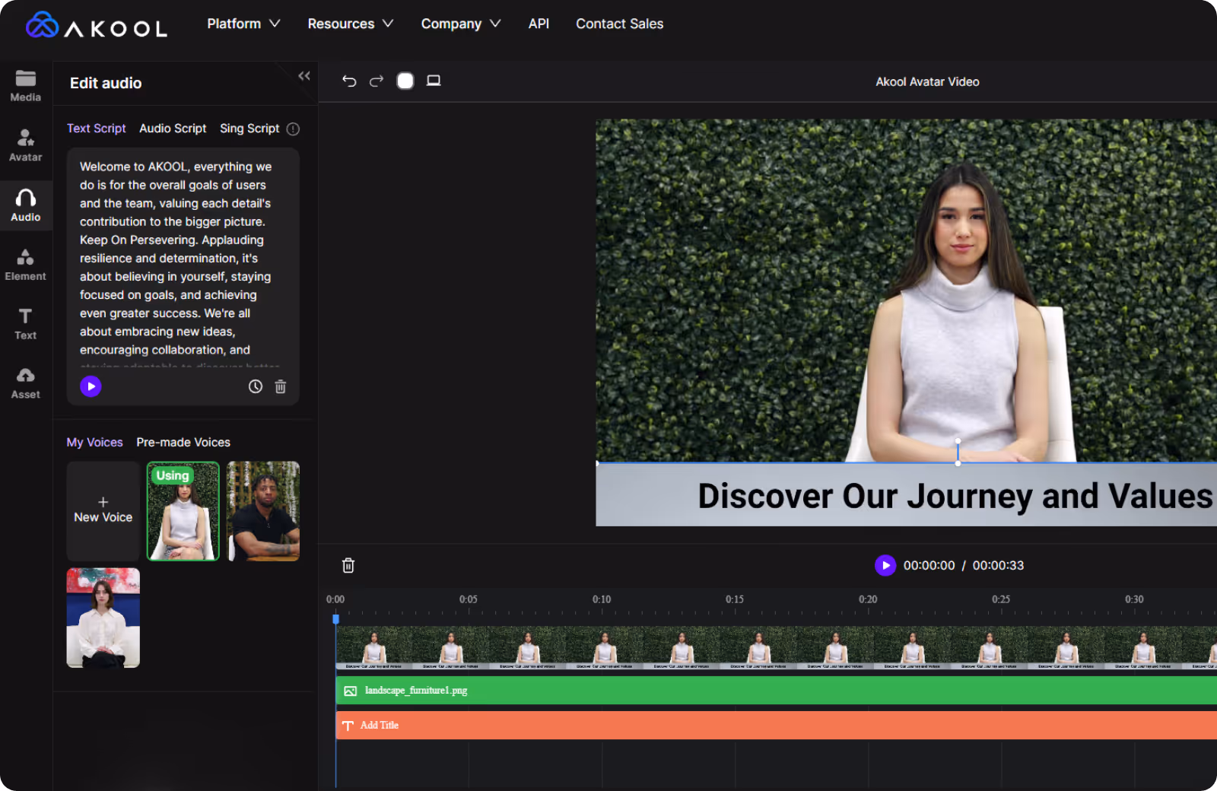This screenshot has width=1217, height=791.
Task: Click the New Voice button
Action: 103,511
